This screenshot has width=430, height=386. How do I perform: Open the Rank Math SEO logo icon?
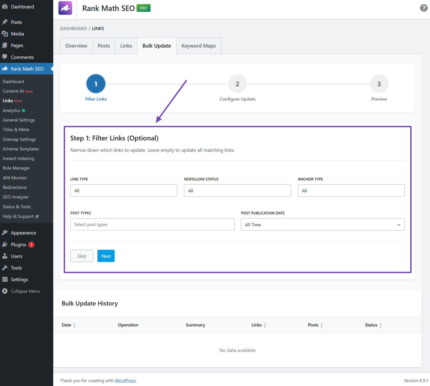pyautogui.click(x=65, y=8)
